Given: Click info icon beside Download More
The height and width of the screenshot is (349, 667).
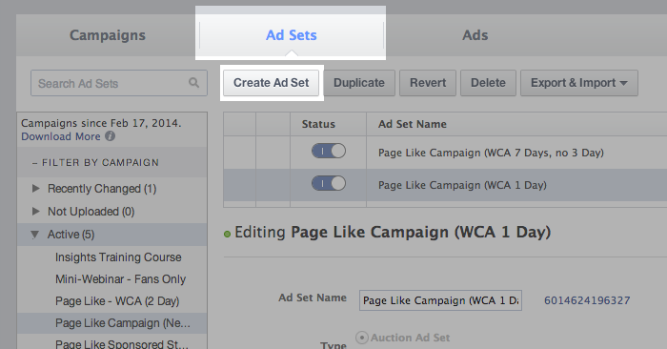Looking at the screenshot, I should 111,136.
